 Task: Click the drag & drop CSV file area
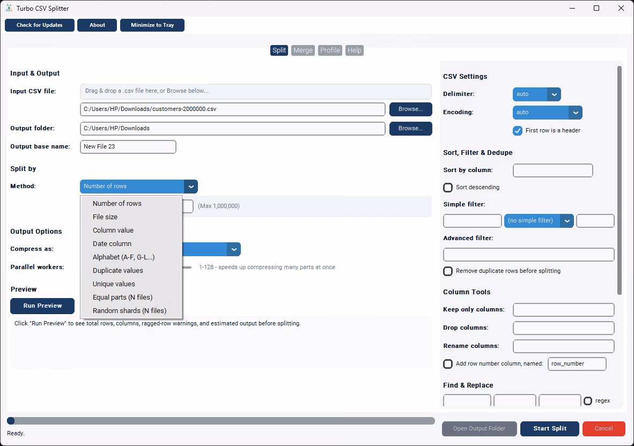point(255,91)
